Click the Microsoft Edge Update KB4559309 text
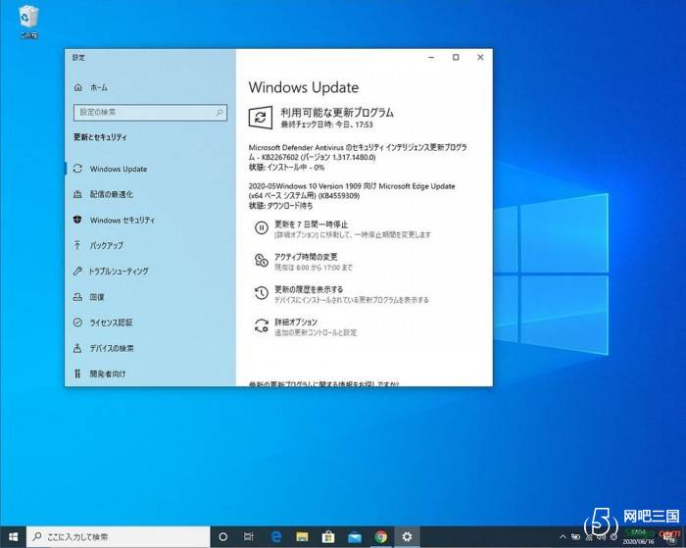 [x=352, y=191]
